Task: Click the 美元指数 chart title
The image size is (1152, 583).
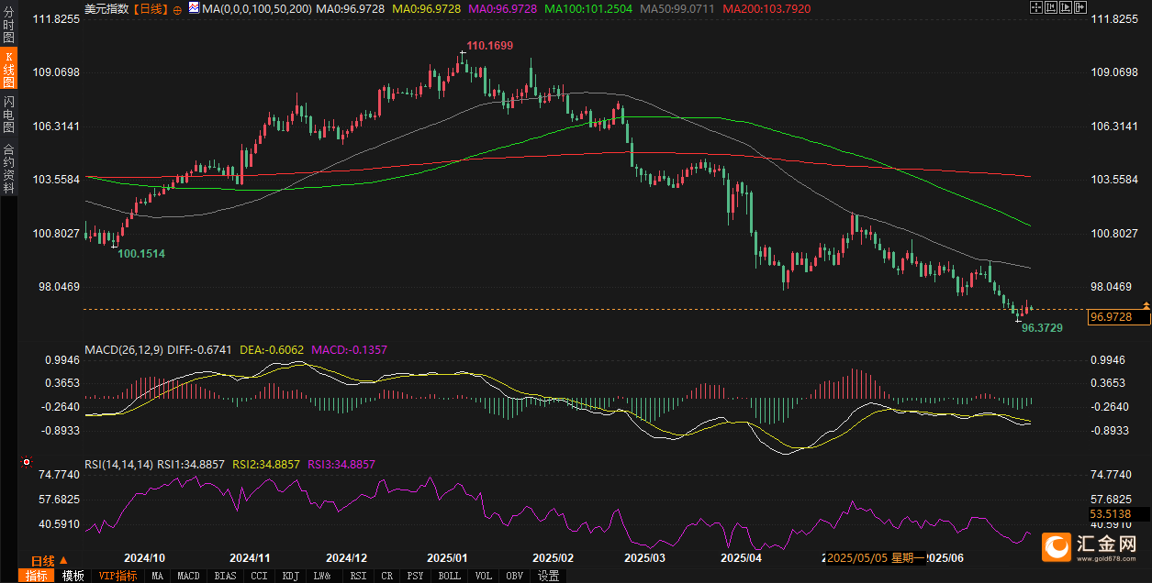Action: point(106,9)
